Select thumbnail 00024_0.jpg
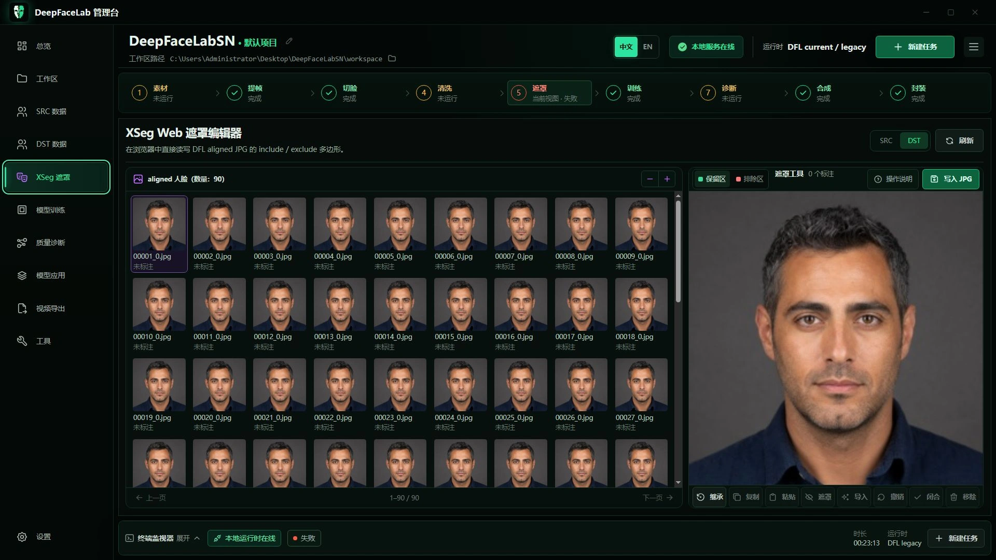This screenshot has width=996, height=560. point(461,395)
